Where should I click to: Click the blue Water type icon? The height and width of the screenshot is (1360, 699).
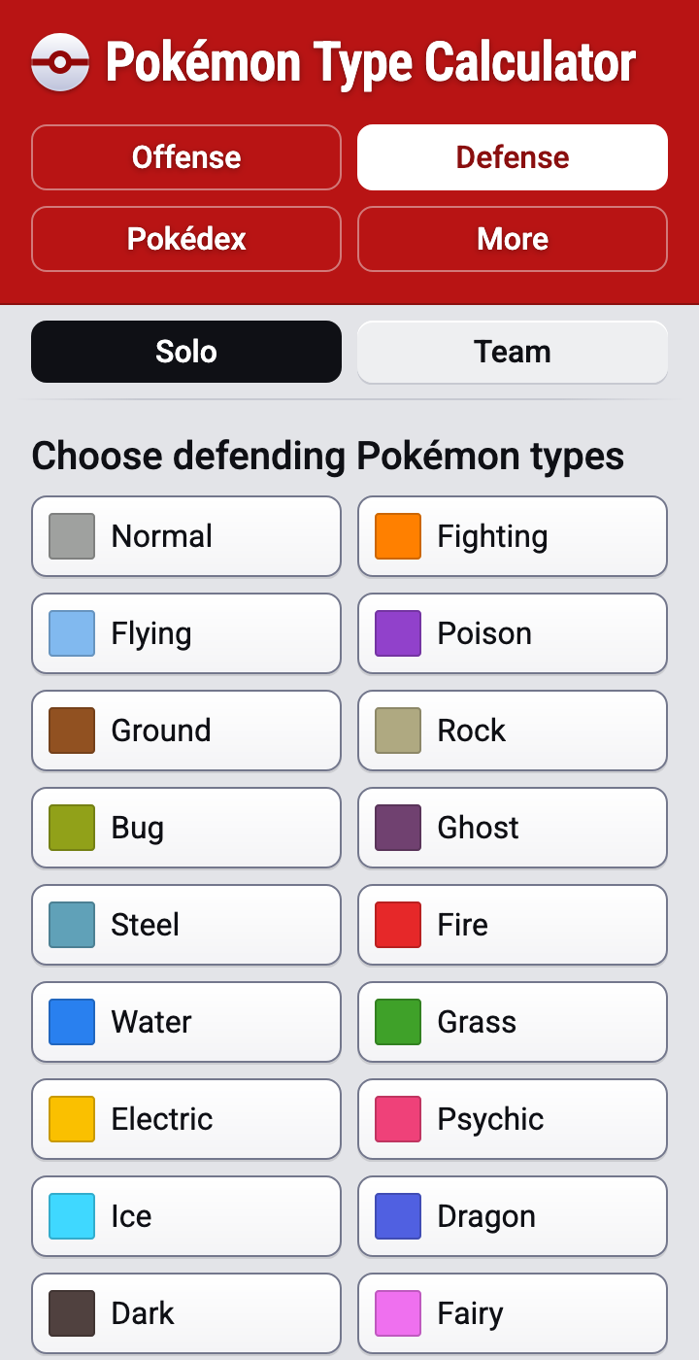pyautogui.click(x=72, y=1022)
